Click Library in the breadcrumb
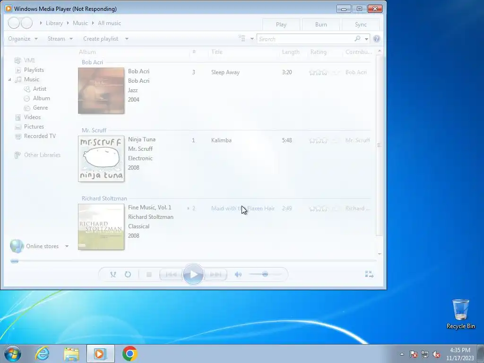 pyautogui.click(x=54, y=23)
